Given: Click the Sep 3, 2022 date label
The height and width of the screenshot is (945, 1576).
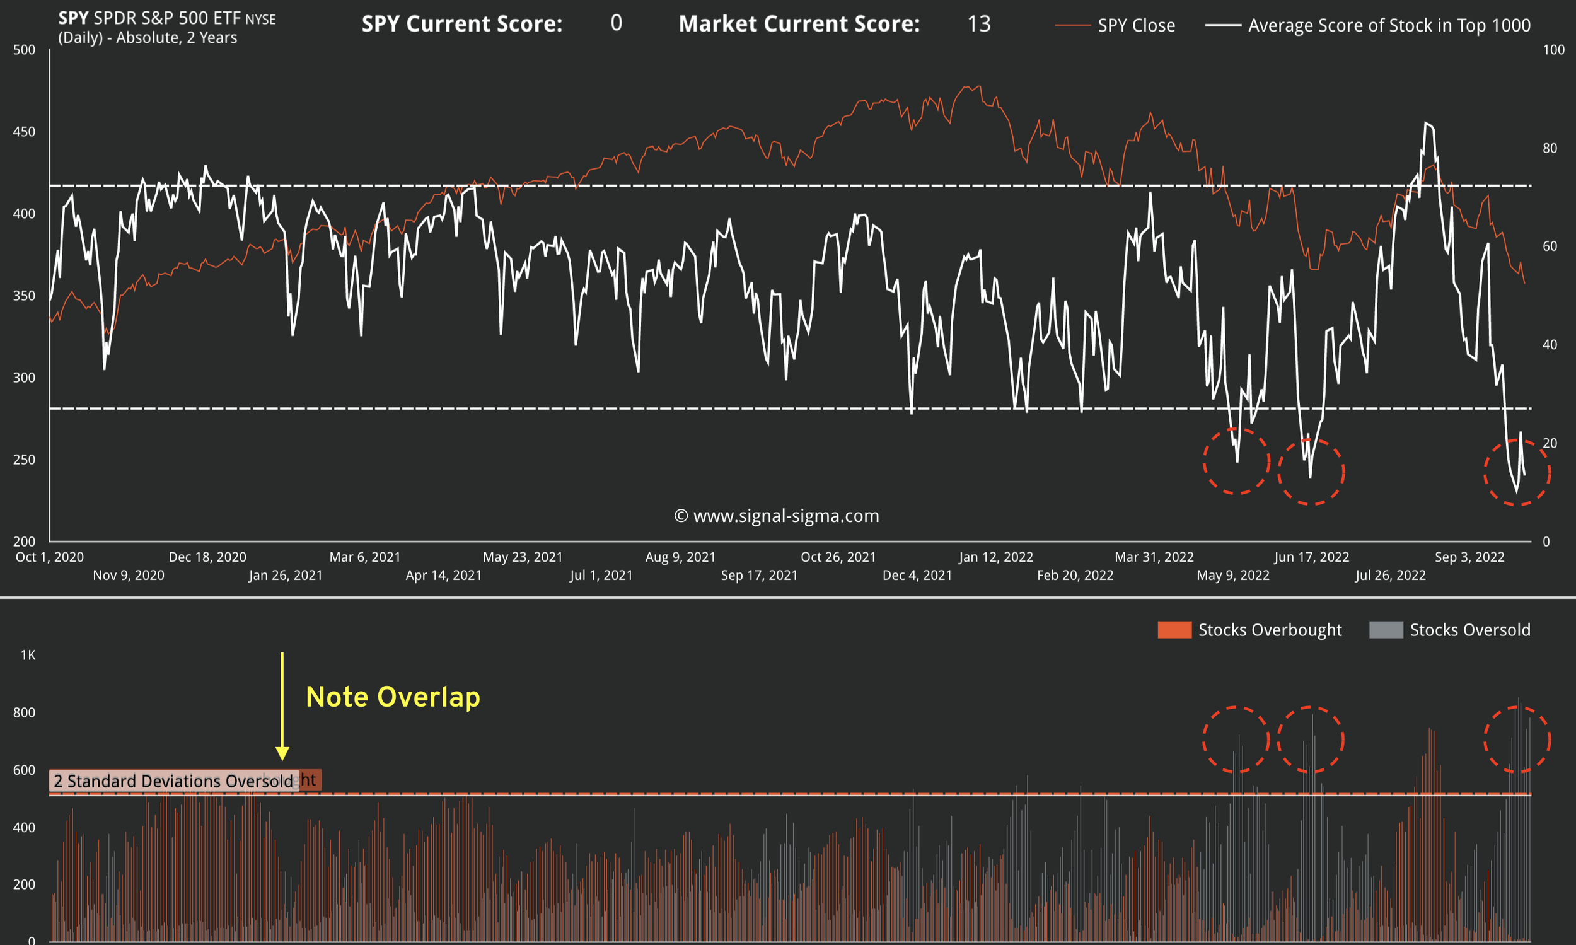Looking at the screenshot, I should coord(1469,557).
